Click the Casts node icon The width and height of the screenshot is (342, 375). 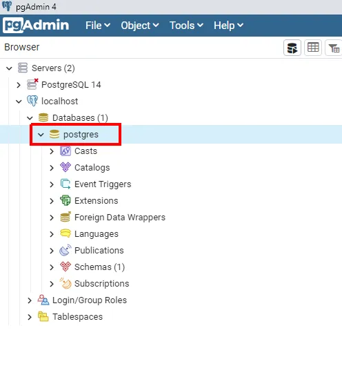click(x=66, y=151)
